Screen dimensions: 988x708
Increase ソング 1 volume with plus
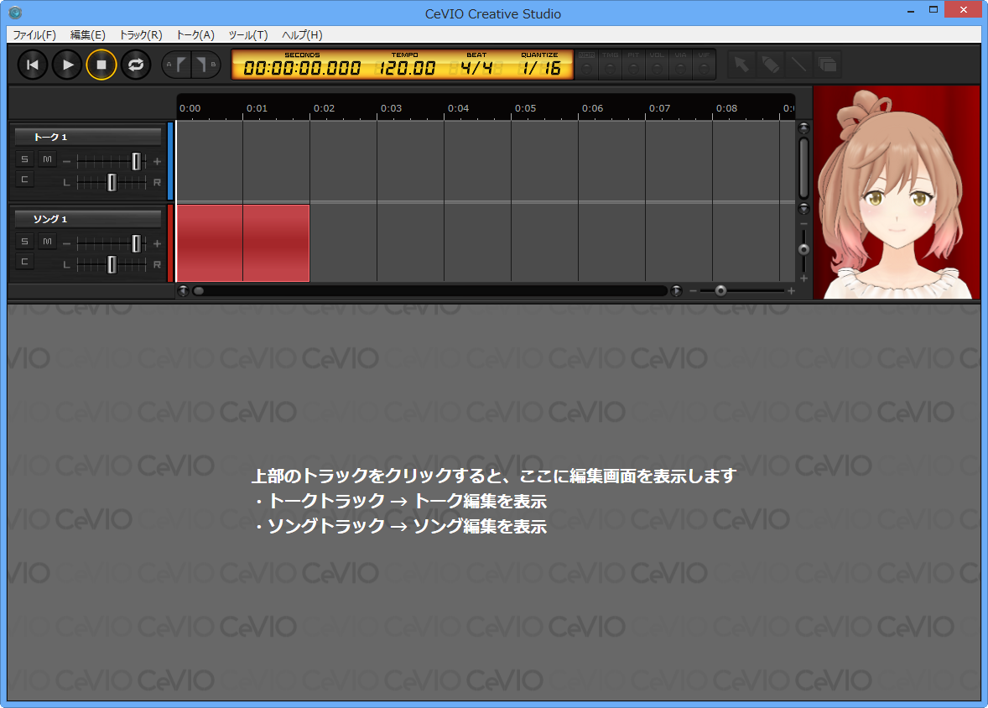(157, 243)
